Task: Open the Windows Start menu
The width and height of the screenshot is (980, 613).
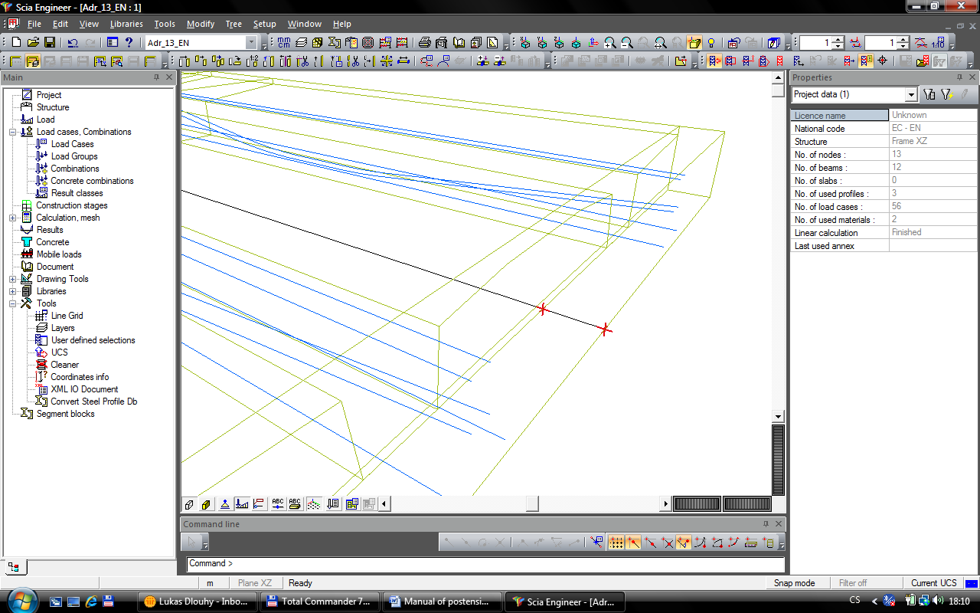Action: [x=21, y=601]
